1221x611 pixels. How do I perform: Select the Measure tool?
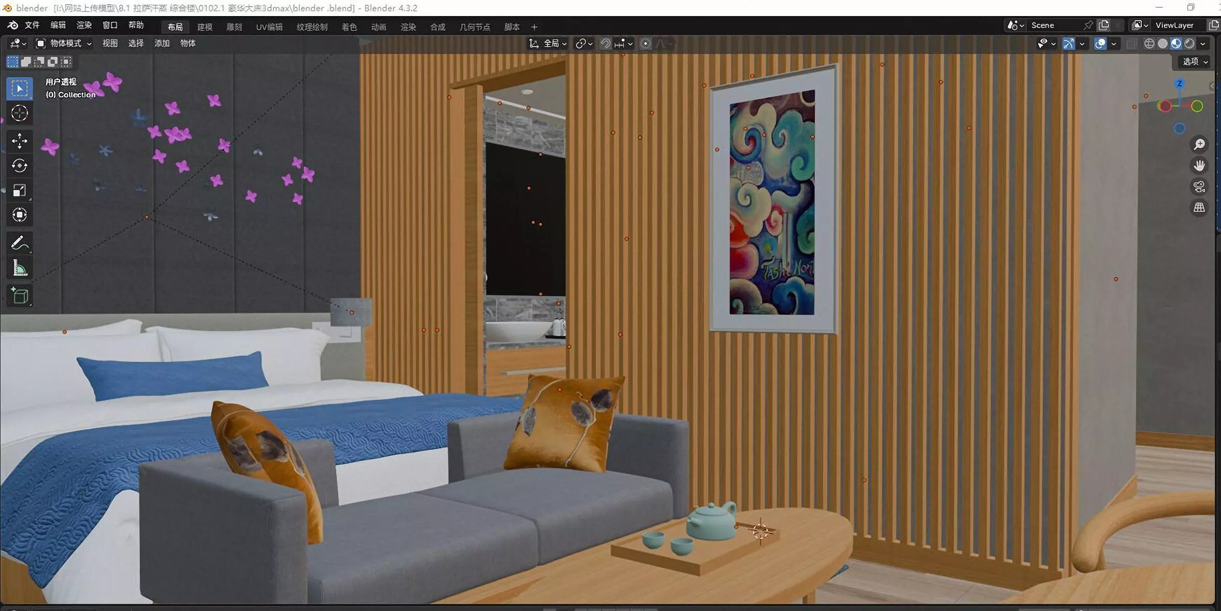[x=20, y=268]
